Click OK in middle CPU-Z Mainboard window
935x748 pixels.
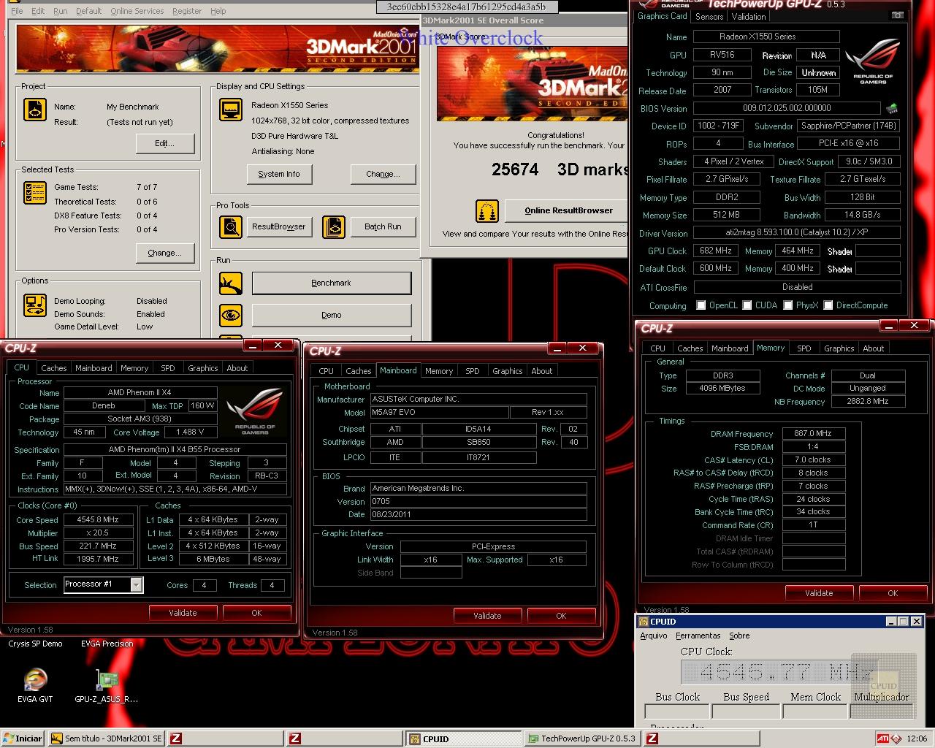pos(561,616)
